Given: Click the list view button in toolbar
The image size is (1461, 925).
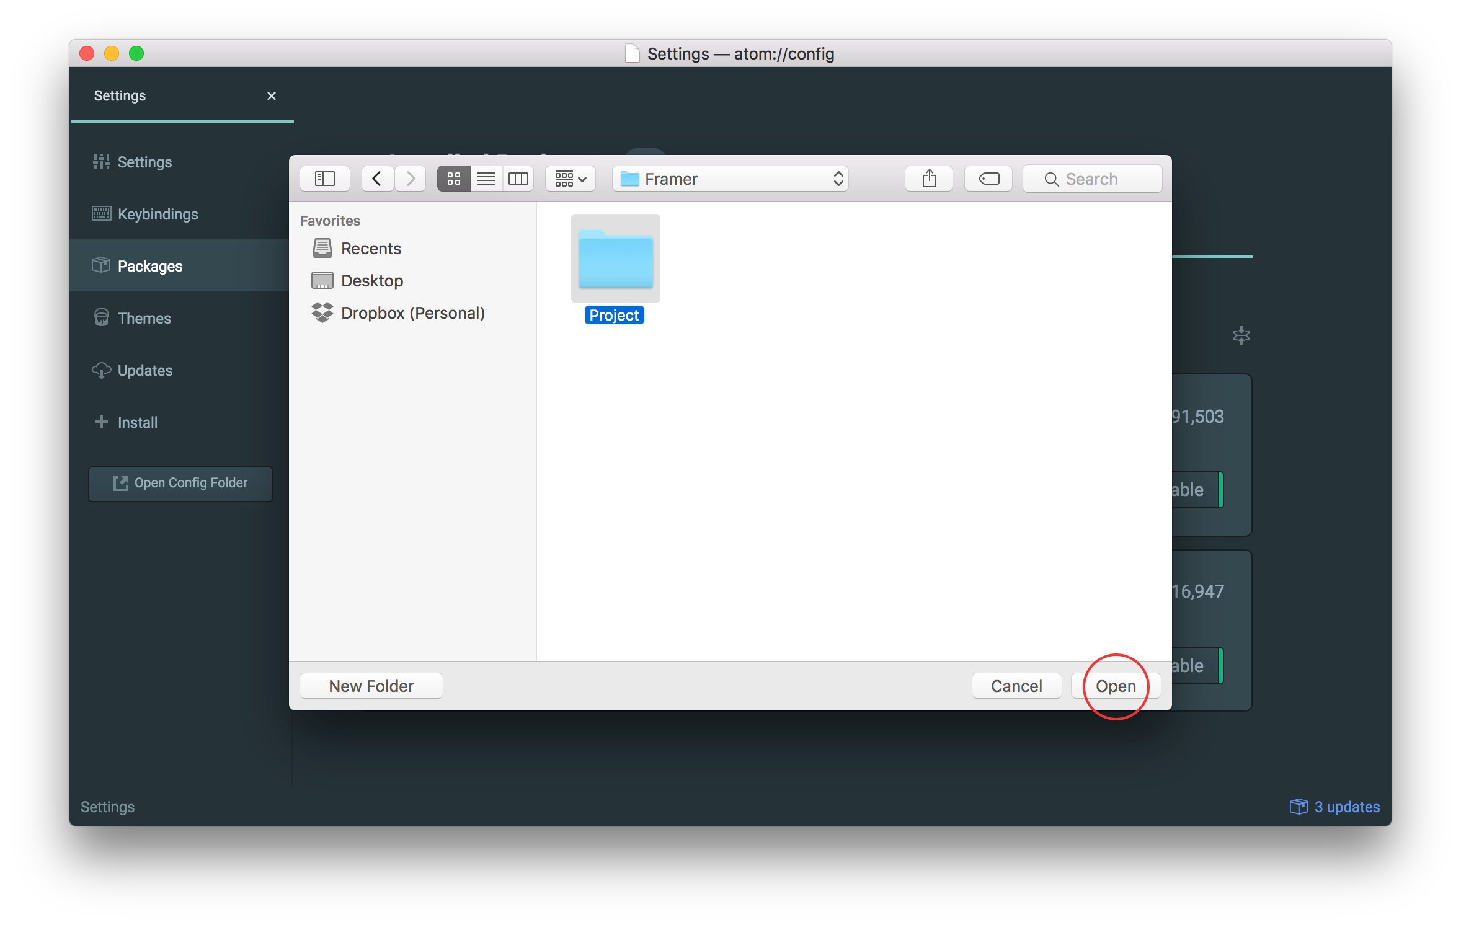Looking at the screenshot, I should click(487, 178).
